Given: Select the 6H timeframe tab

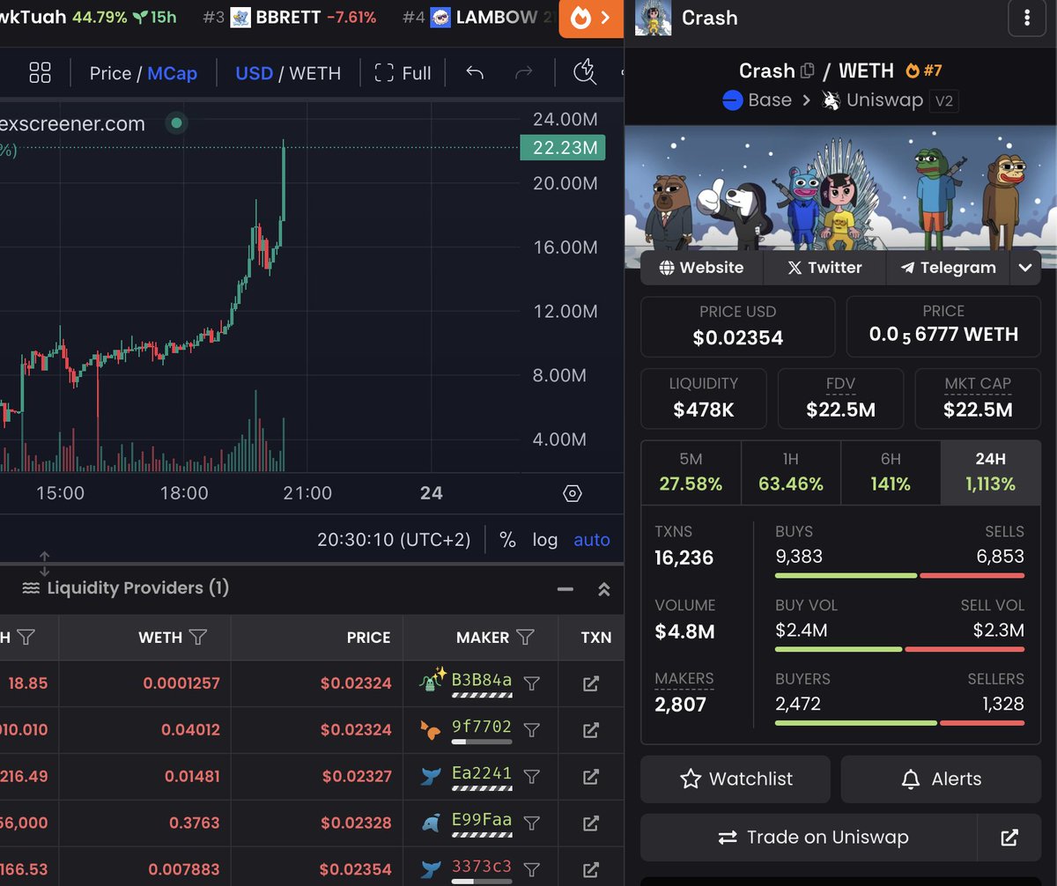Looking at the screenshot, I should click(x=891, y=473).
